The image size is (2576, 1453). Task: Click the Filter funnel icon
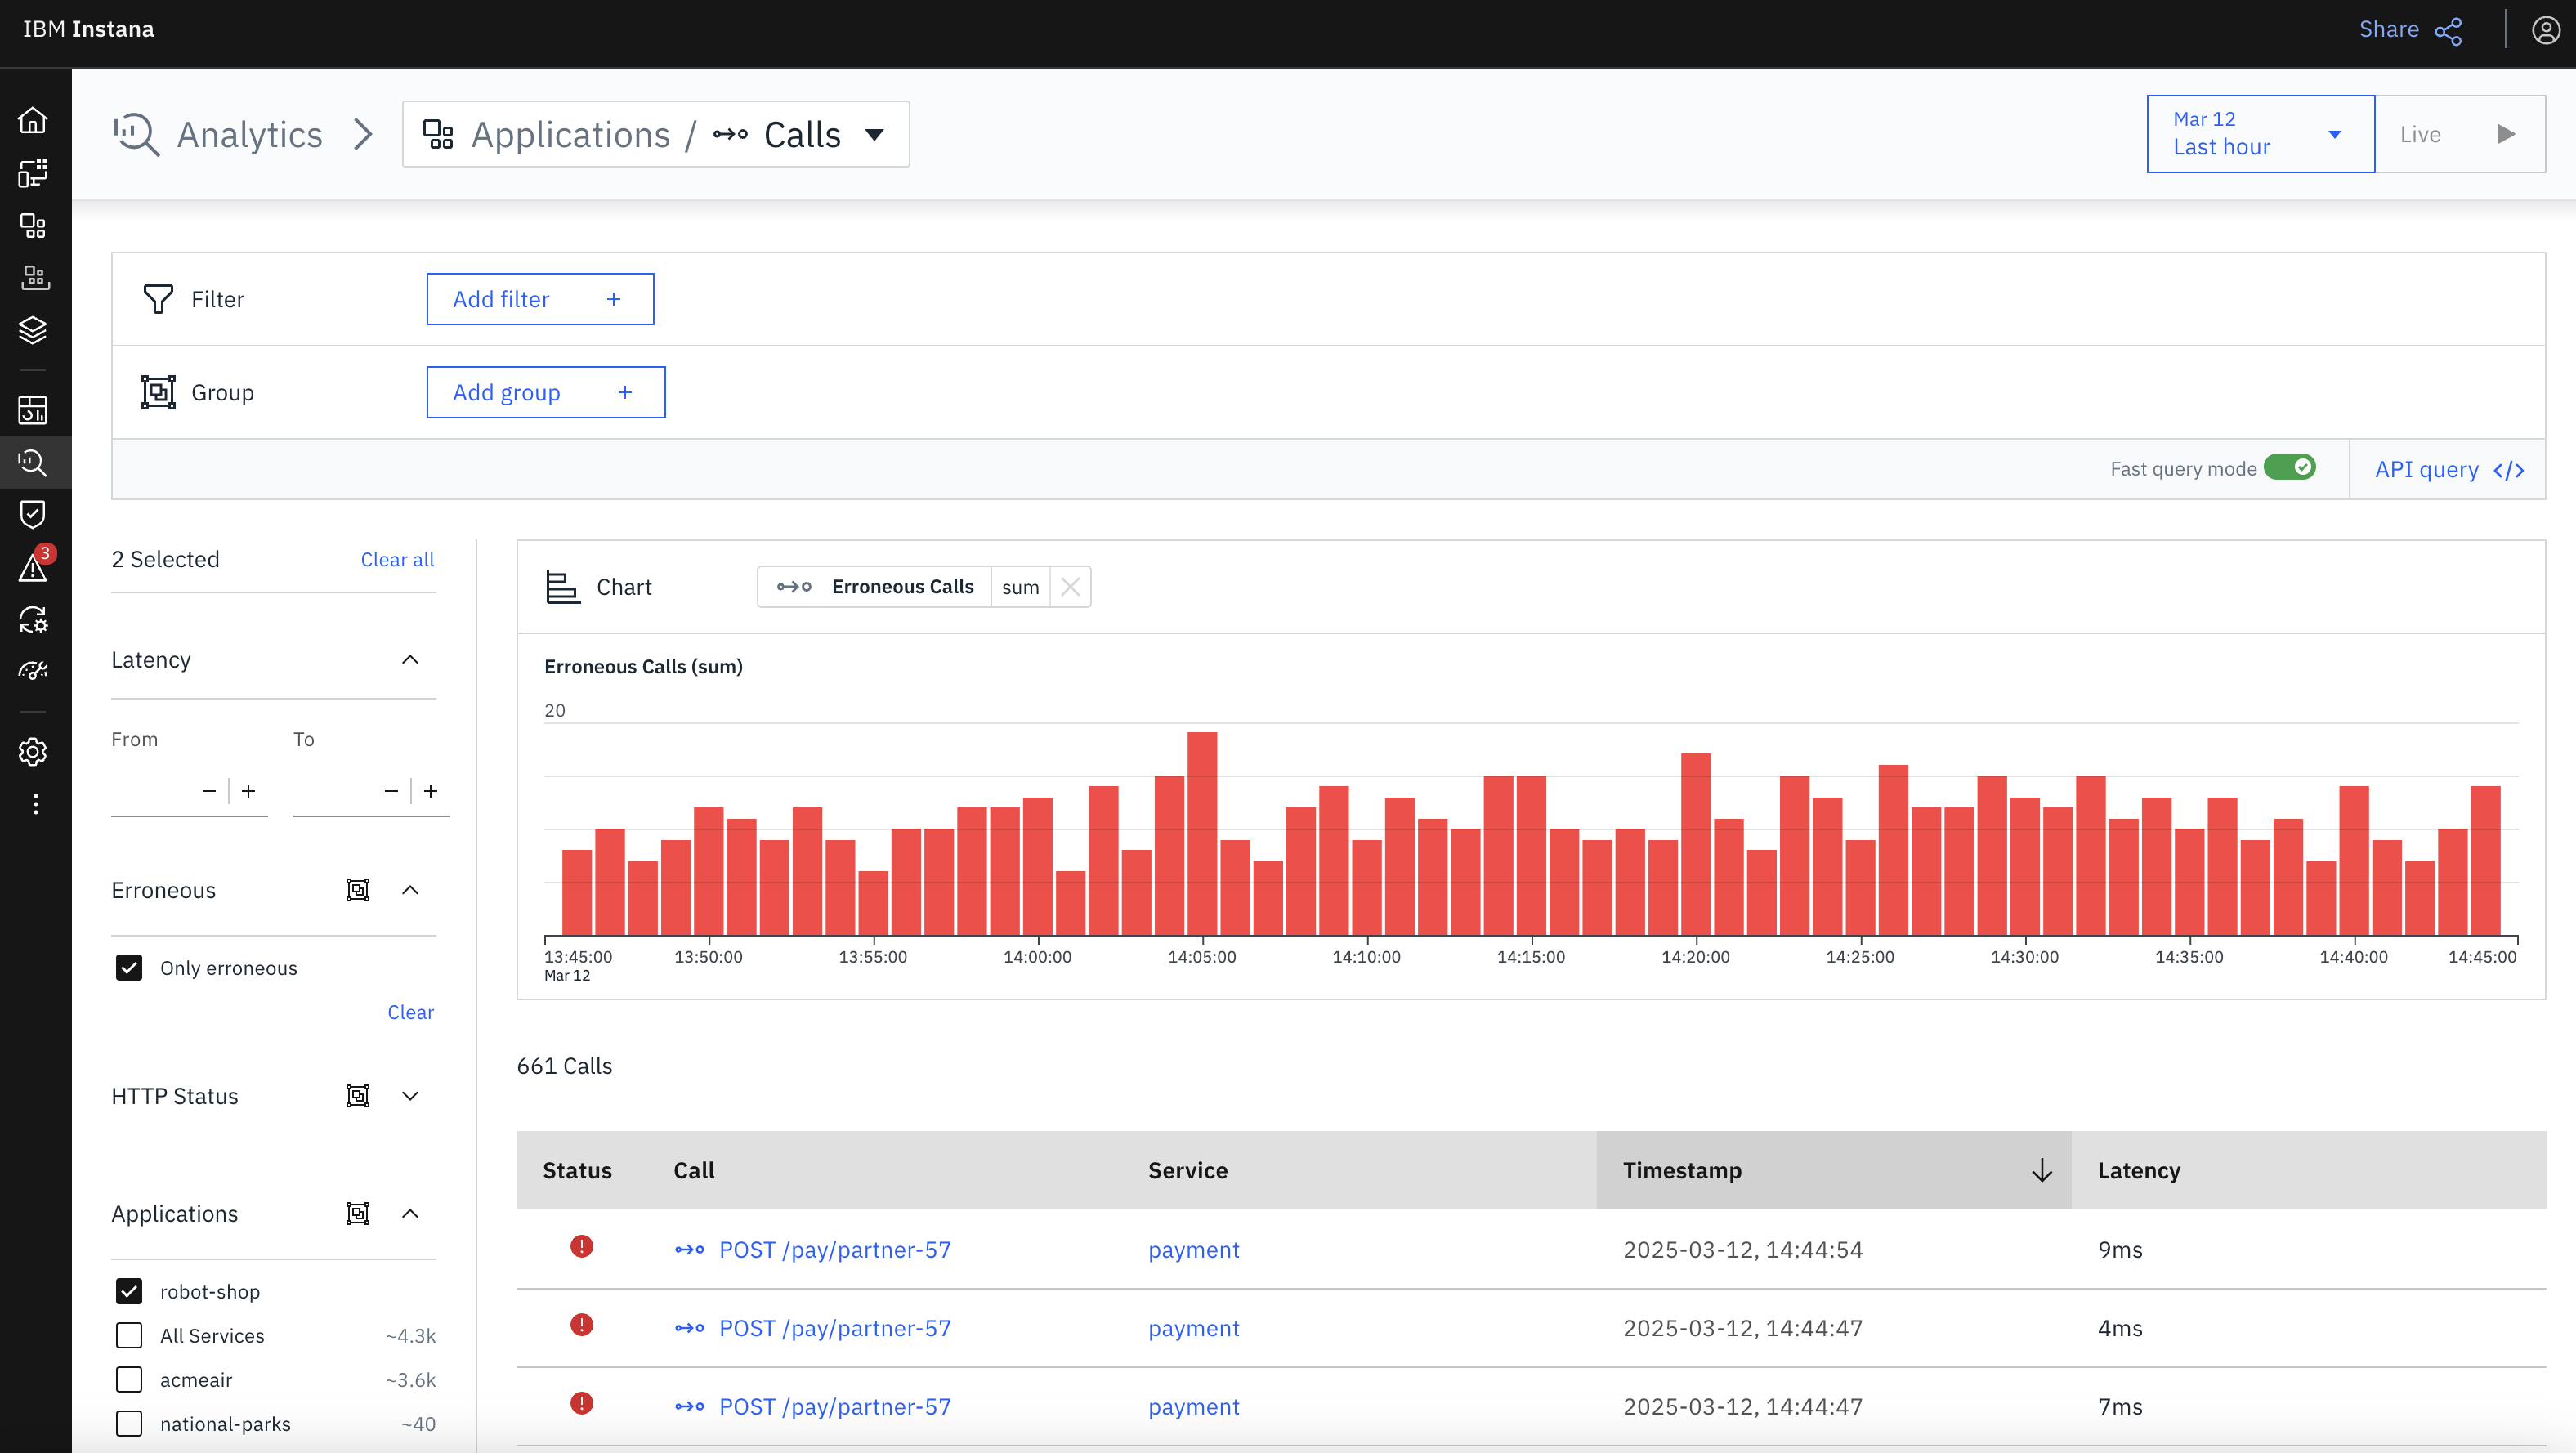tap(158, 299)
